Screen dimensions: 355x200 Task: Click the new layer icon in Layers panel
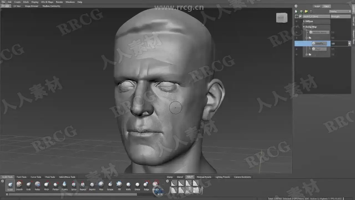pyautogui.click(x=296, y=11)
